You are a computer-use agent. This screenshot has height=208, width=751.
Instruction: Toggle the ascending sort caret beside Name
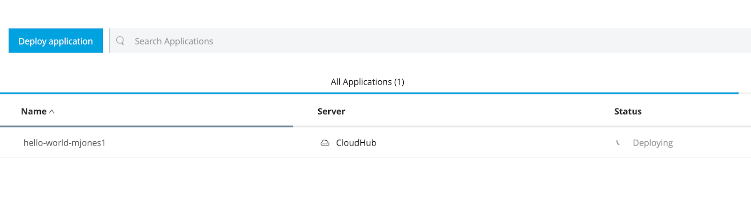pyautogui.click(x=52, y=112)
